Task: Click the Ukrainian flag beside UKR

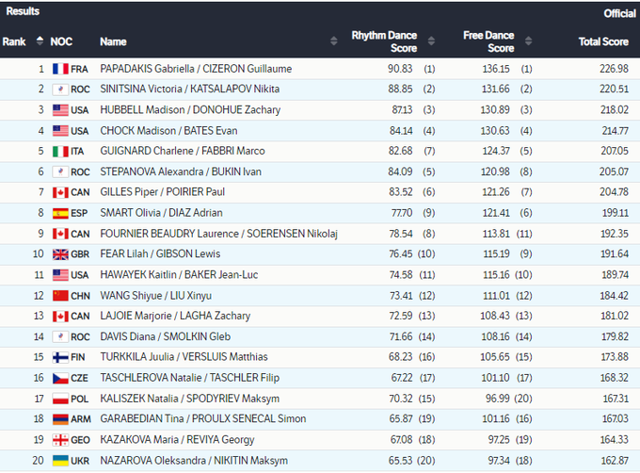Action: [61, 460]
